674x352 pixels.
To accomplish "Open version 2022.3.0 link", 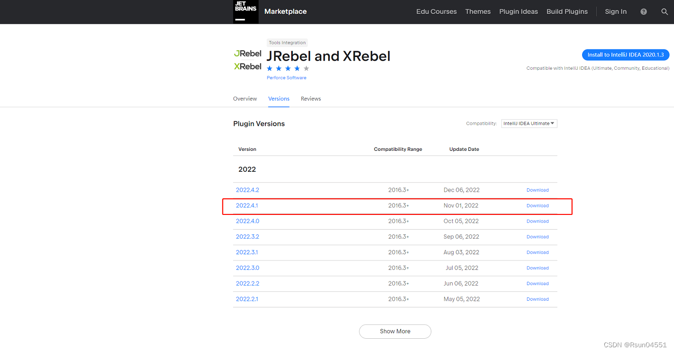I will (247, 268).
